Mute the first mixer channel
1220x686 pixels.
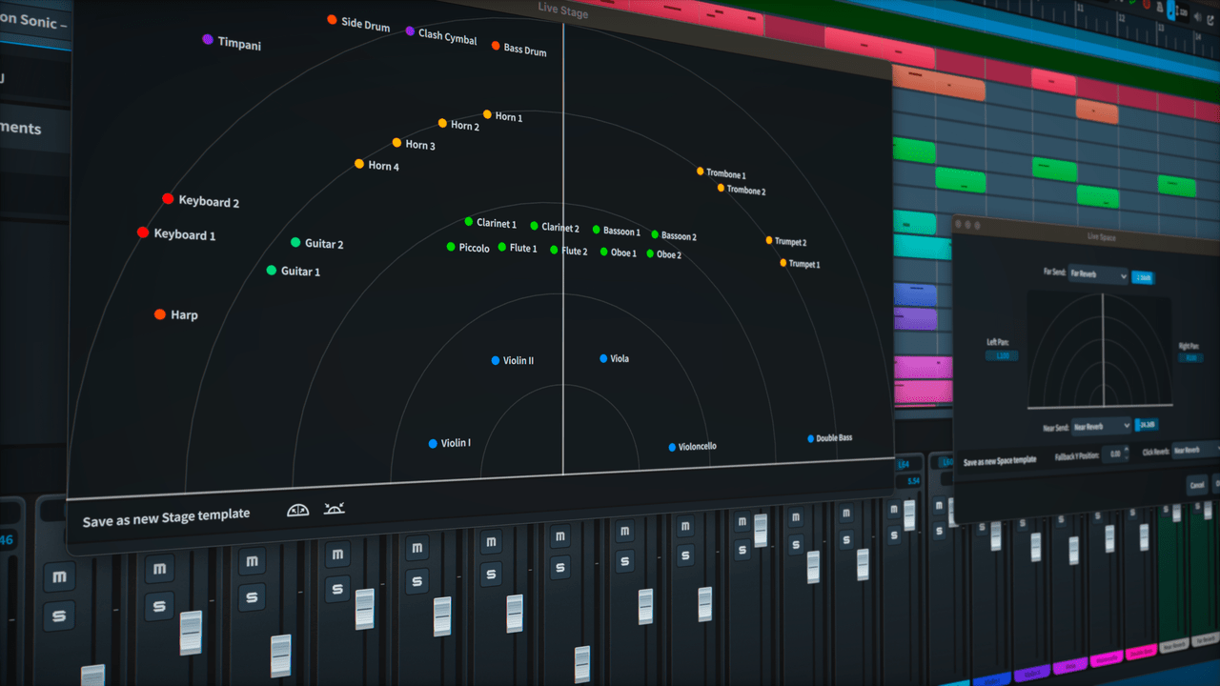coord(59,576)
